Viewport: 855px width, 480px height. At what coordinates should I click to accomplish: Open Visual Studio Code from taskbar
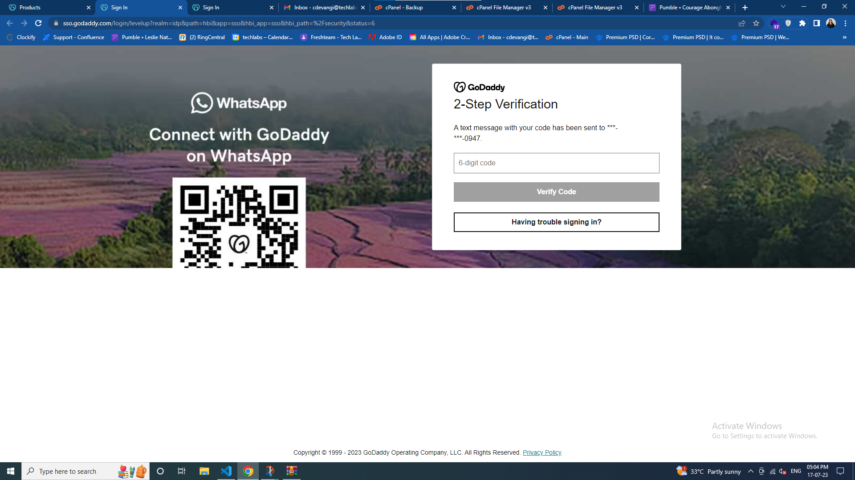click(x=226, y=471)
